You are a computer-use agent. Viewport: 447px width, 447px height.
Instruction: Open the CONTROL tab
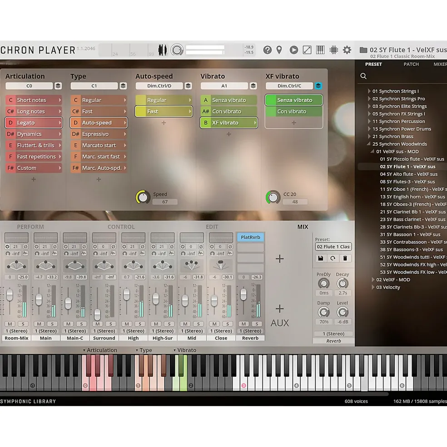(121, 227)
